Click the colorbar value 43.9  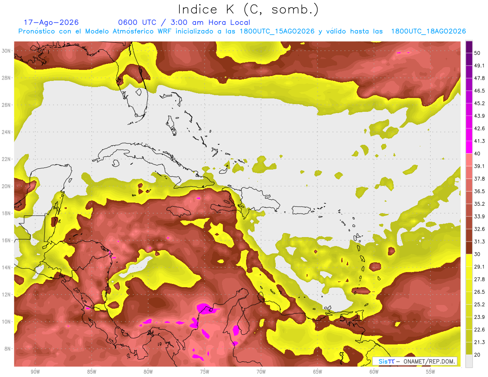point(479,116)
